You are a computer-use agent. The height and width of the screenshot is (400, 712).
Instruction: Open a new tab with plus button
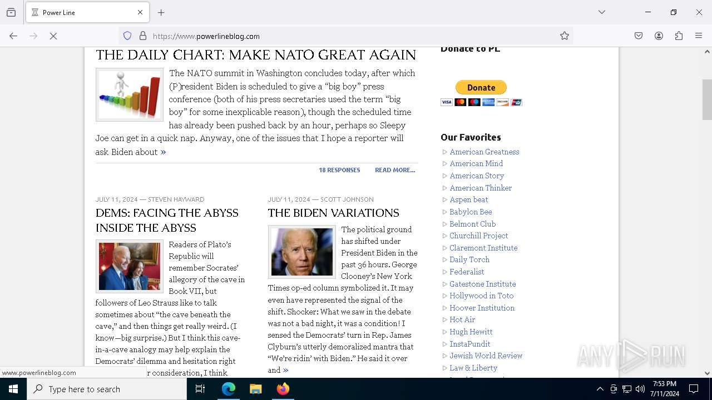[x=161, y=12]
